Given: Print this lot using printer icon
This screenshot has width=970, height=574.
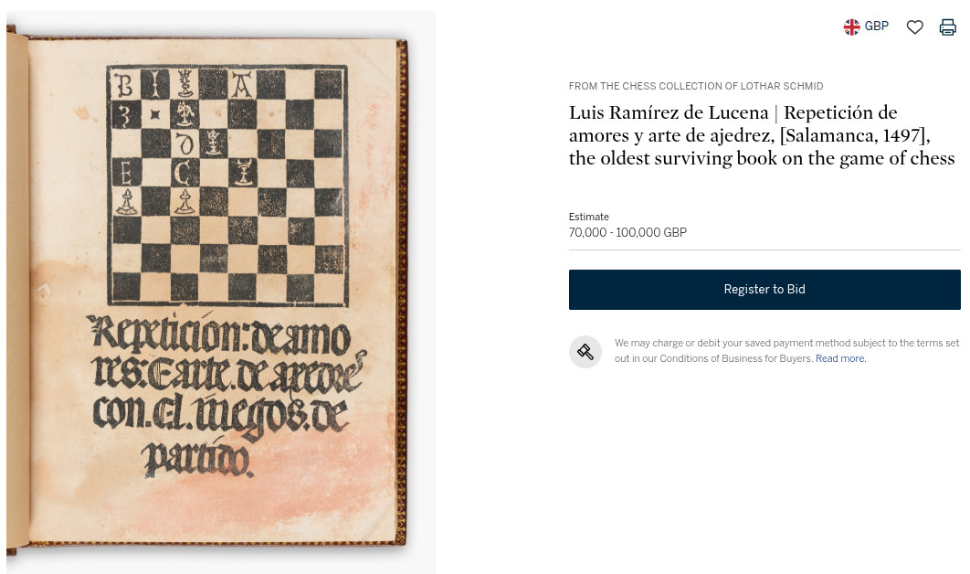Looking at the screenshot, I should pyautogui.click(x=948, y=27).
